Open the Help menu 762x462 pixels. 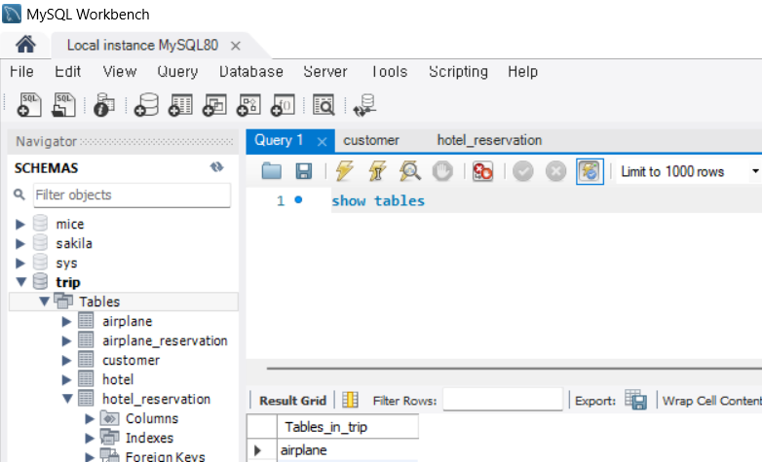[x=523, y=72]
